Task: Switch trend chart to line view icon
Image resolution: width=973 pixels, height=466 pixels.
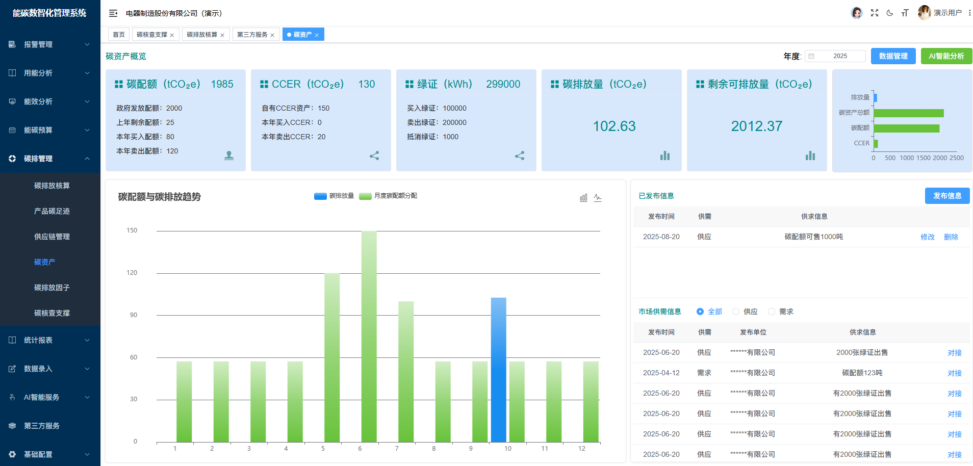Action: 598,197
